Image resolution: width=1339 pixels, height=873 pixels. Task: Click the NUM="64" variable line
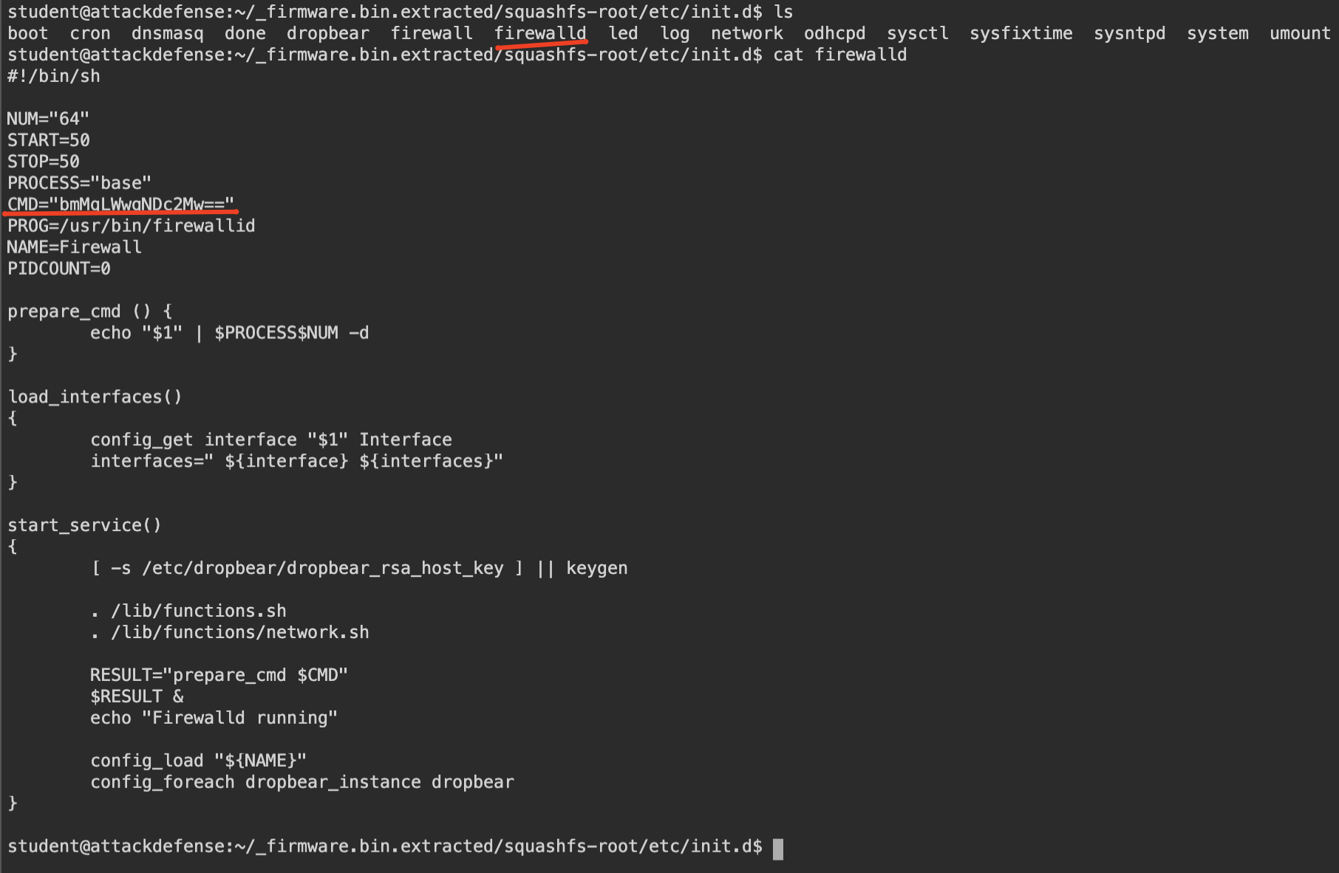pyautogui.click(x=48, y=118)
